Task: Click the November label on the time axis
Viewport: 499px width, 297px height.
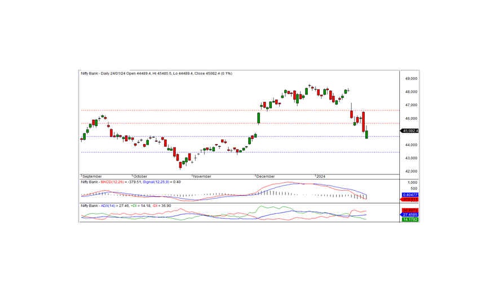Action: pos(202,176)
